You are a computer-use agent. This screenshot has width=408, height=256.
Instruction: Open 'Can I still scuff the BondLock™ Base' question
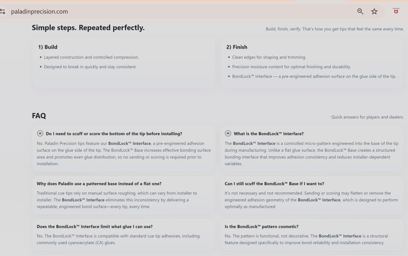click(x=274, y=184)
